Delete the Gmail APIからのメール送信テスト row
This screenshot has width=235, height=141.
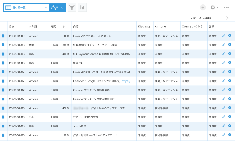(229, 36)
